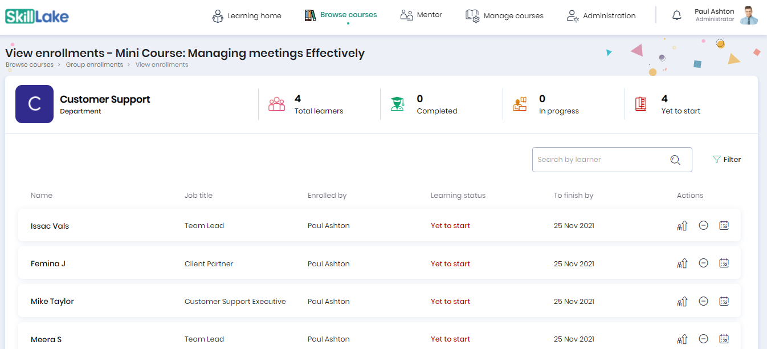
Task: Click the search magnifier icon
Action: click(675, 160)
